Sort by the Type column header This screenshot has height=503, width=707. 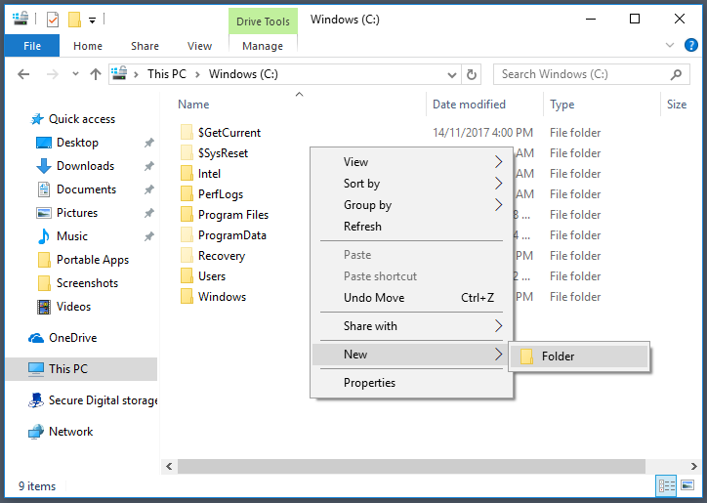coord(561,105)
